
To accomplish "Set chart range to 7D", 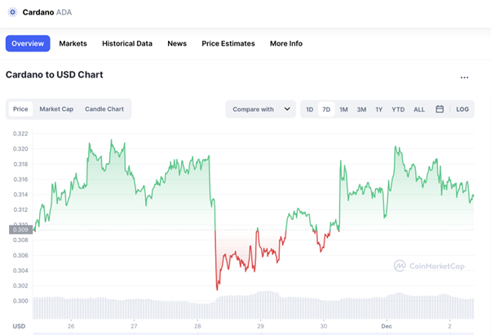I will click(x=326, y=109).
